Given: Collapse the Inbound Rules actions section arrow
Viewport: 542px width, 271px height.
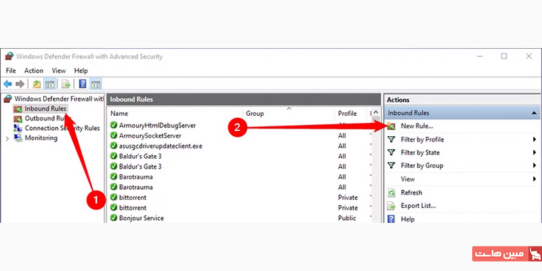Looking at the screenshot, I should coord(534,113).
